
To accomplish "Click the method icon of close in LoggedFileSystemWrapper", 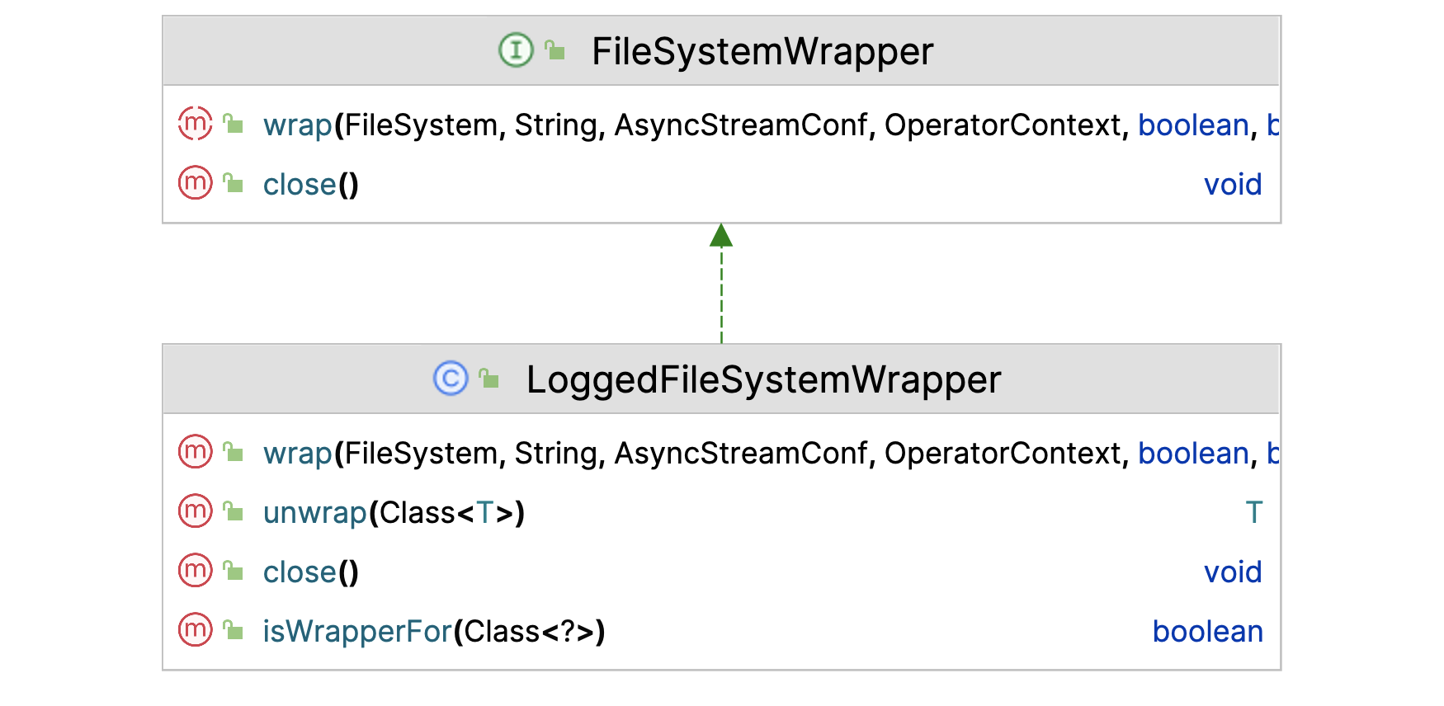I will [196, 571].
